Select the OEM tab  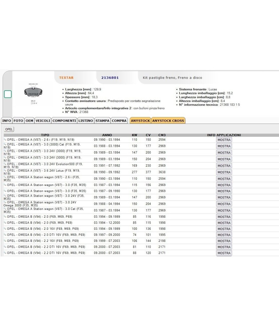(x=29, y=120)
